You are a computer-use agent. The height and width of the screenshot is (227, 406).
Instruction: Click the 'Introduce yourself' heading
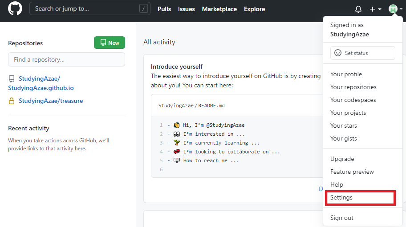coord(177,67)
